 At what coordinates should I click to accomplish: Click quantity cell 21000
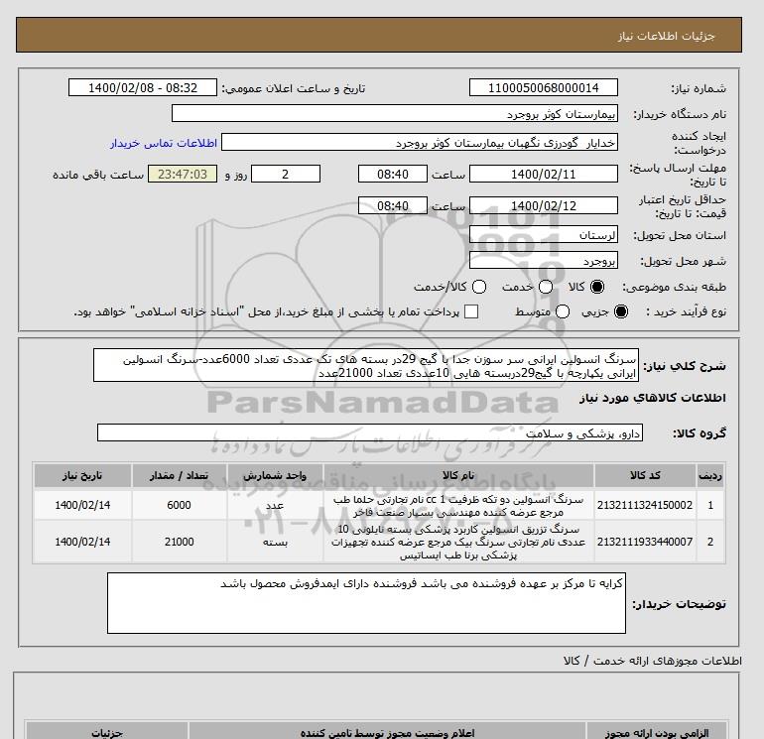click(179, 542)
